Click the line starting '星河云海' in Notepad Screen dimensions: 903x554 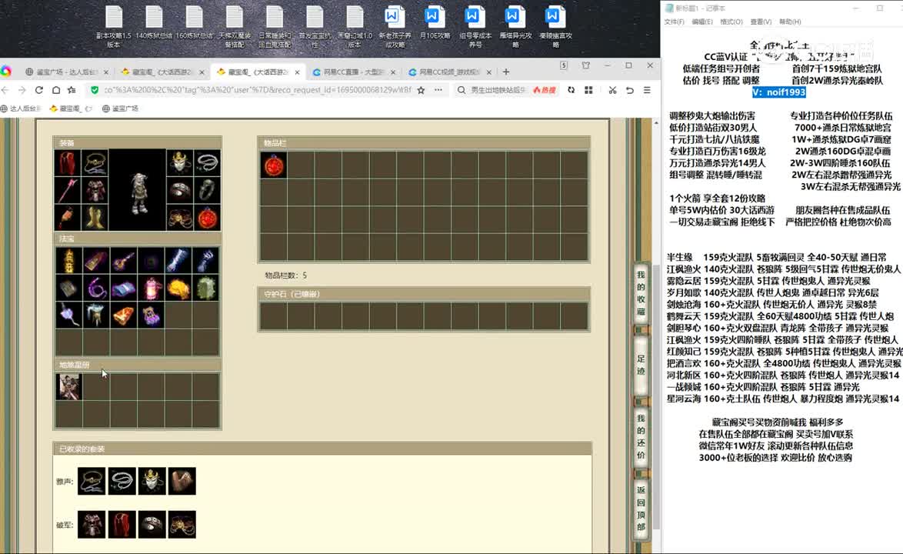(783, 399)
